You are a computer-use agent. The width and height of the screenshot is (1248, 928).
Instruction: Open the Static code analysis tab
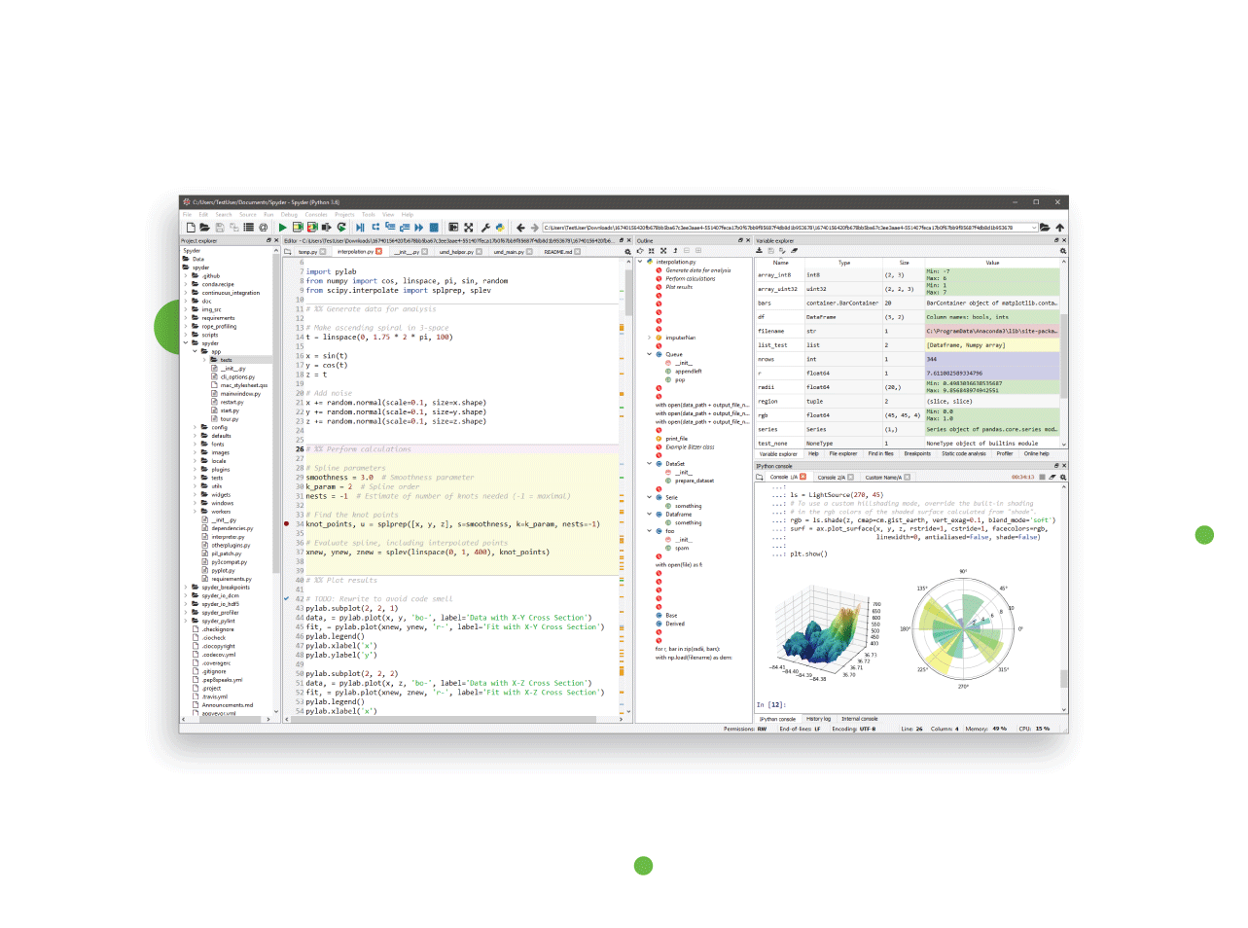tap(963, 453)
